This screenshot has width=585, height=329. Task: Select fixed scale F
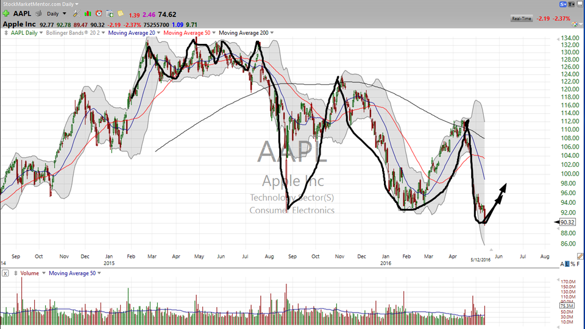tap(578, 264)
